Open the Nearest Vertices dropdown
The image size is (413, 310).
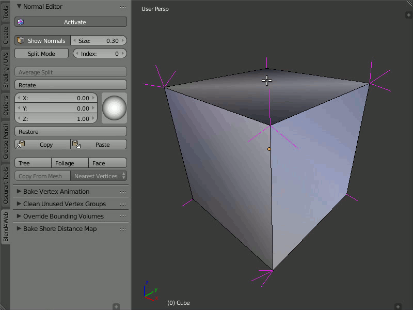tap(99, 176)
